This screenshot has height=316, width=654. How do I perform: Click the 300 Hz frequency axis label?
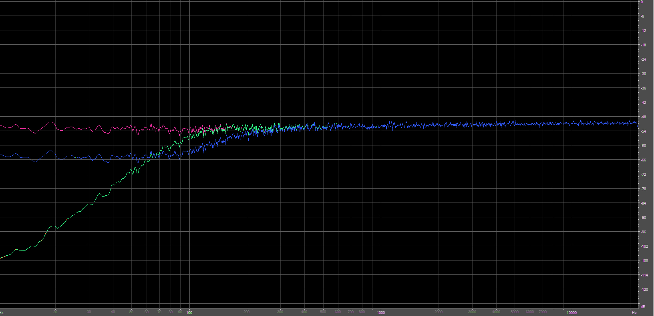(x=280, y=312)
